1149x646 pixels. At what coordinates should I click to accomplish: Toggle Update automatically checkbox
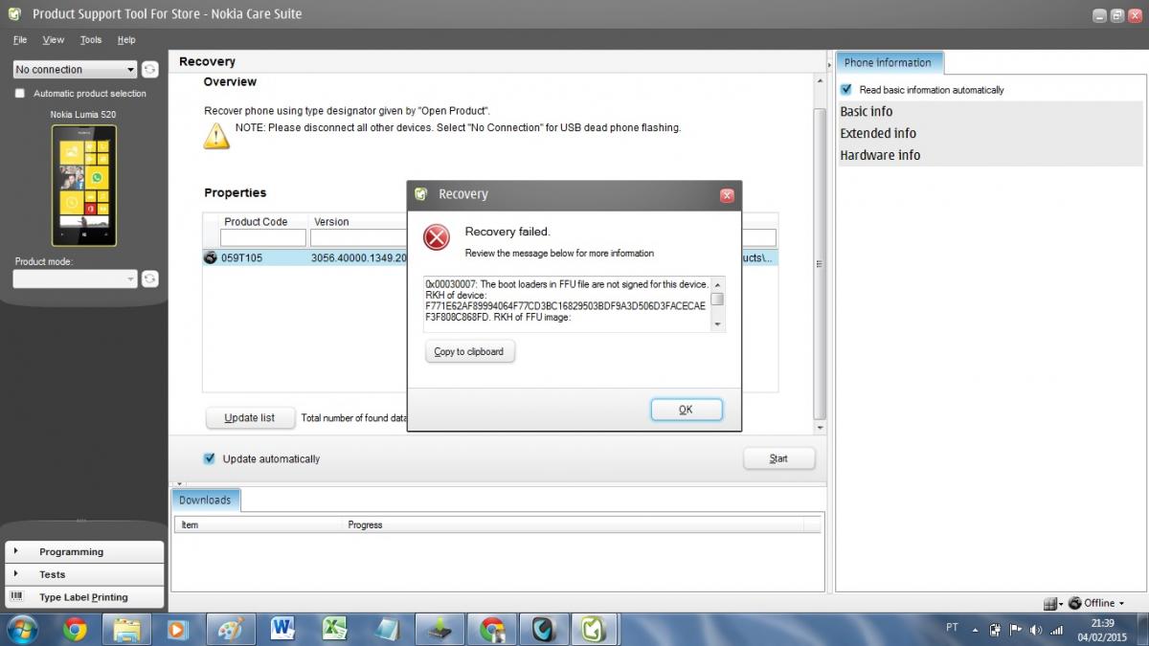pyautogui.click(x=210, y=458)
